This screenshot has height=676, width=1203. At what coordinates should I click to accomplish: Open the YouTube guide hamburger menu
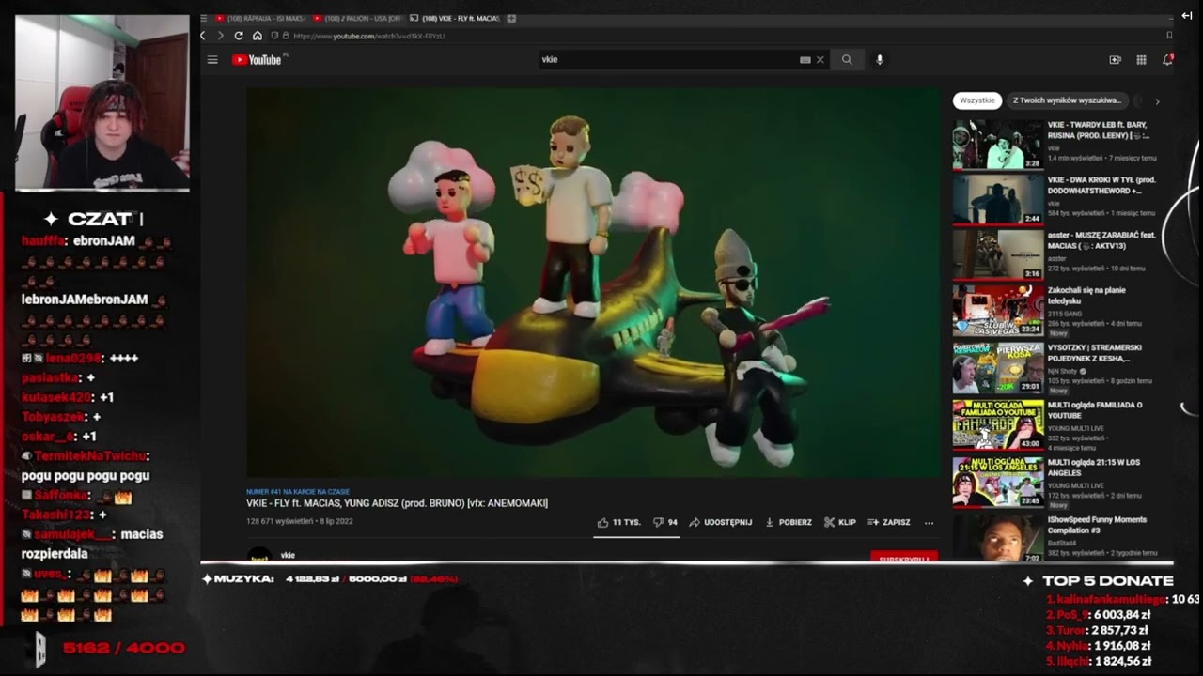click(x=212, y=60)
